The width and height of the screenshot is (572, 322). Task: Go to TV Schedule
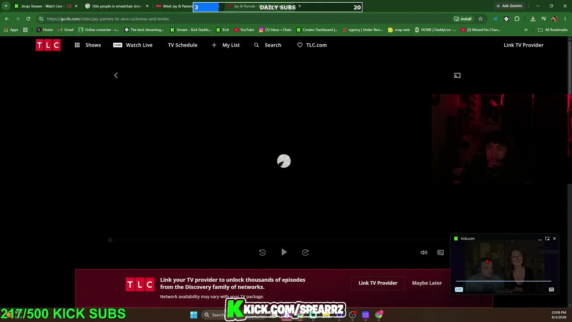[182, 45]
